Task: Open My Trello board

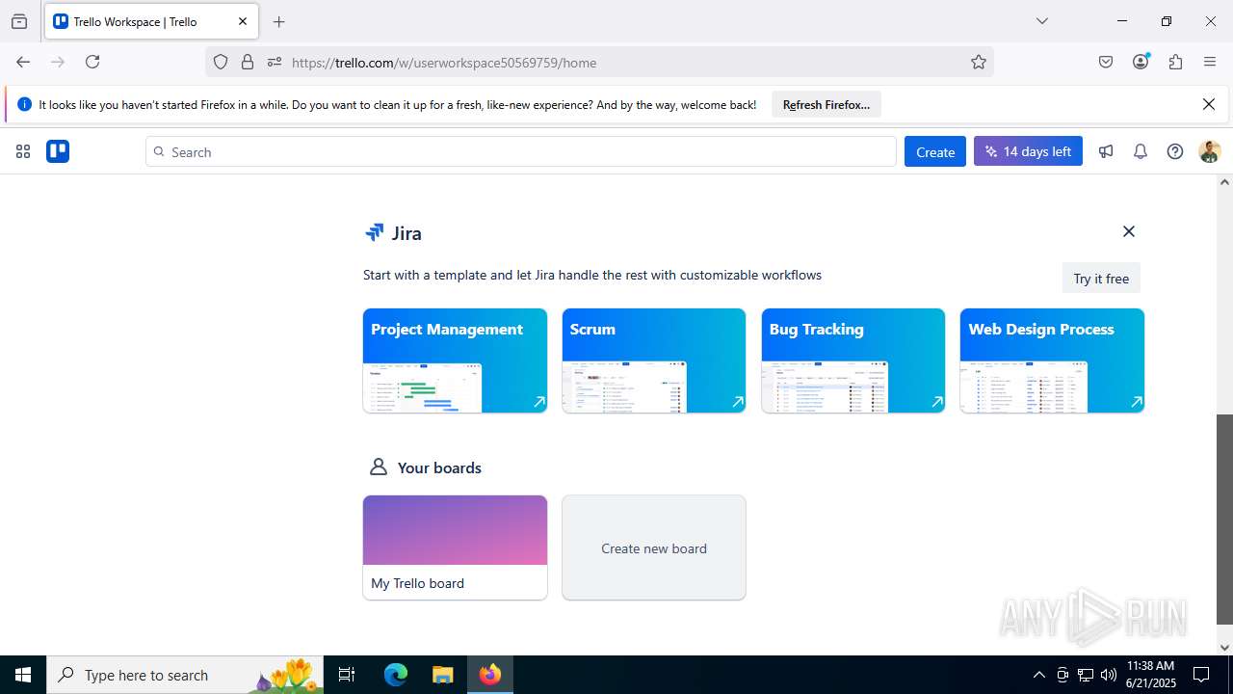Action: tap(455, 547)
